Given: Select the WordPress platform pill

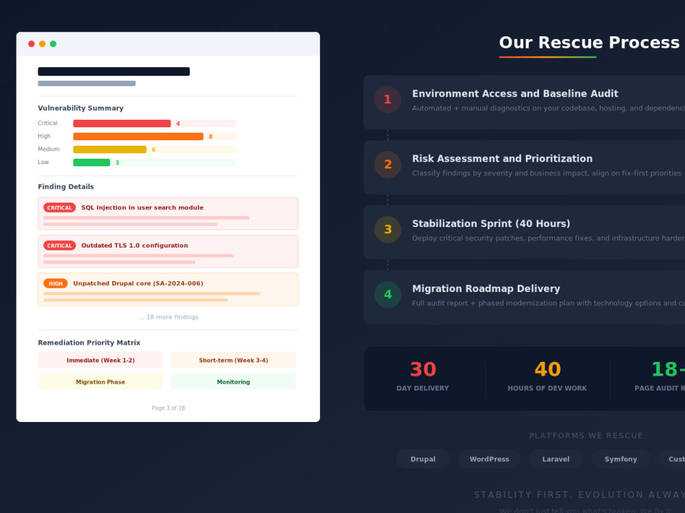Looking at the screenshot, I should (489, 459).
